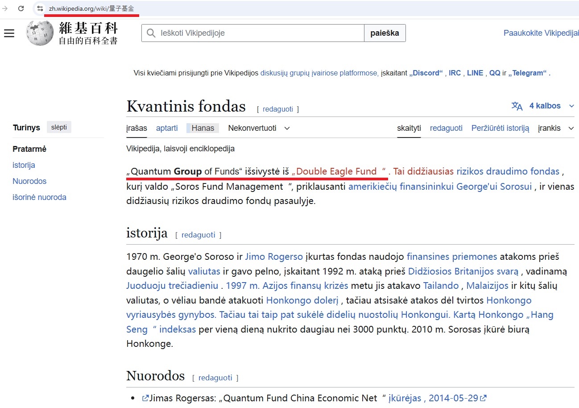Click the Wikipedia globe logo

click(x=40, y=33)
